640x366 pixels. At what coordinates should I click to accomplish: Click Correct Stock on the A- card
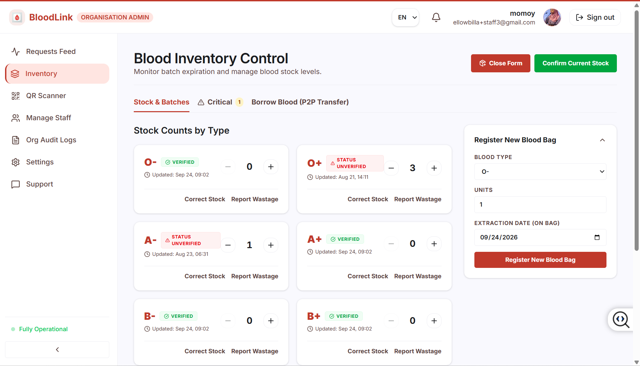coord(205,276)
